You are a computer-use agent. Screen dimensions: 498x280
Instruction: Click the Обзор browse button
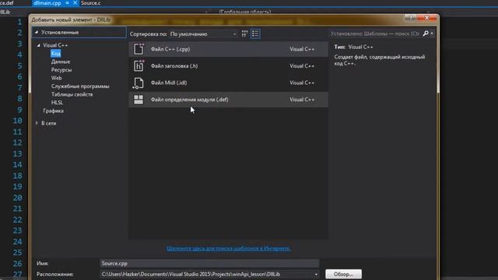pos(343,274)
